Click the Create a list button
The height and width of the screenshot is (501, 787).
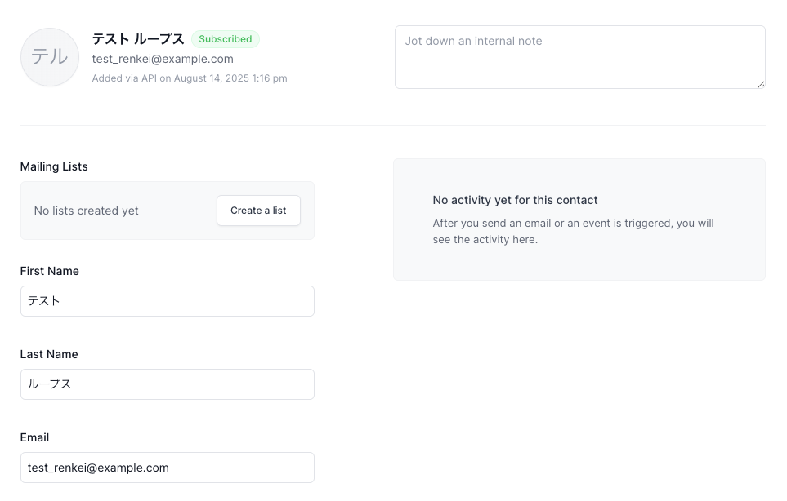(x=258, y=211)
